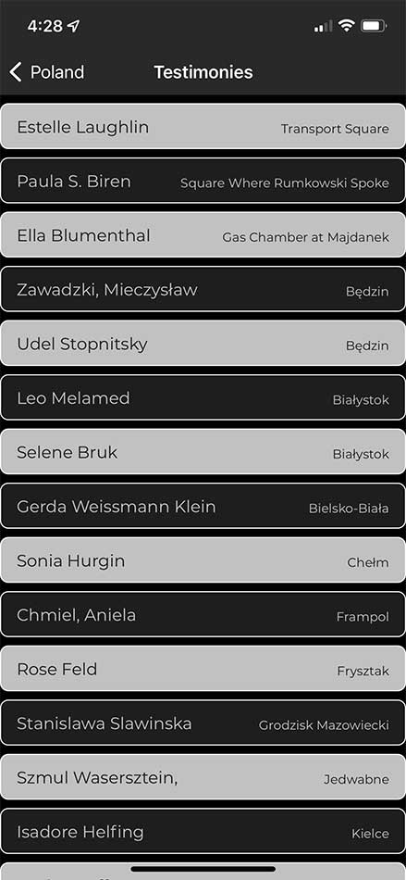The image size is (406, 880).
Task: Go back to Poland
Action: pyautogui.click(x=47, y=72)
